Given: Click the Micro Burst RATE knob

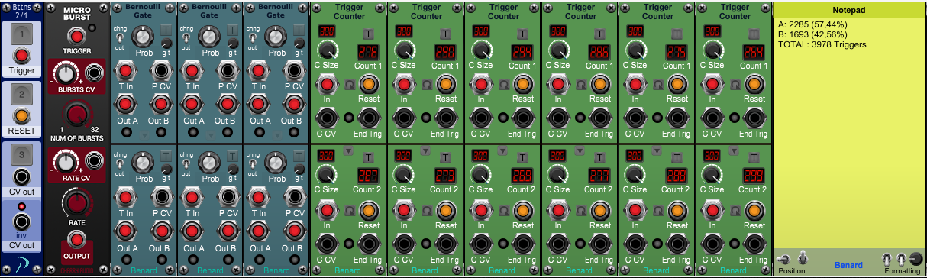Looking at the screenshot, I should tap(75, 202).
